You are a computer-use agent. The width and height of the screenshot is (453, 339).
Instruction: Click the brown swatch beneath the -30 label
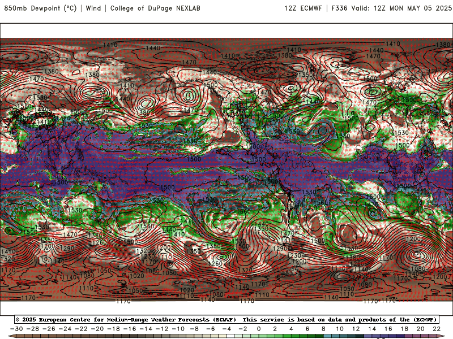click(x=20, y=336)
